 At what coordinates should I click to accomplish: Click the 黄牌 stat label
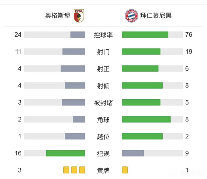[103, 170]
